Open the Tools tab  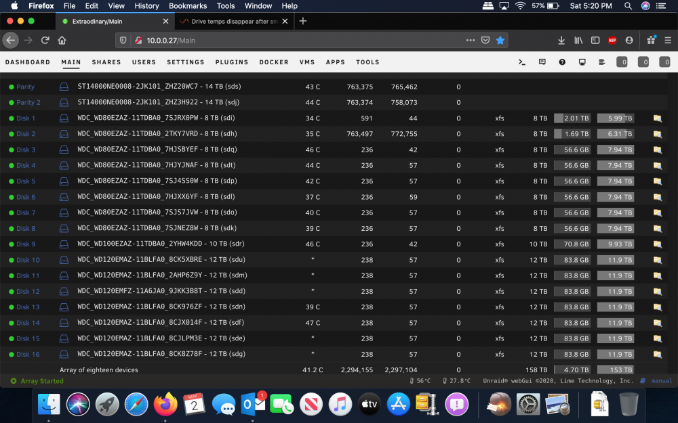[x=367, y=62]
